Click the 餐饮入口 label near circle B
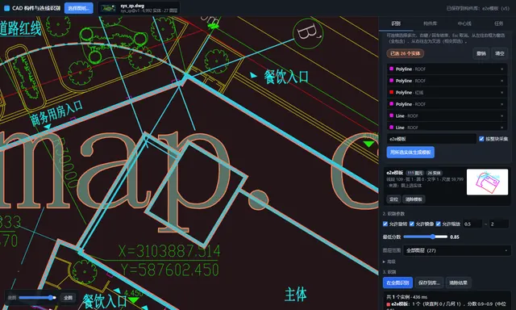This screenshot has height=310, width=516. 286,77
